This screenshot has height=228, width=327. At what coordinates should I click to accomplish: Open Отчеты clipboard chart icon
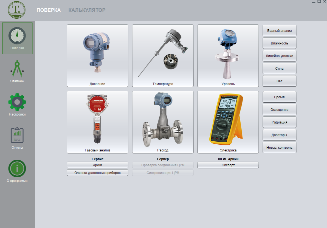coord(17,136)
